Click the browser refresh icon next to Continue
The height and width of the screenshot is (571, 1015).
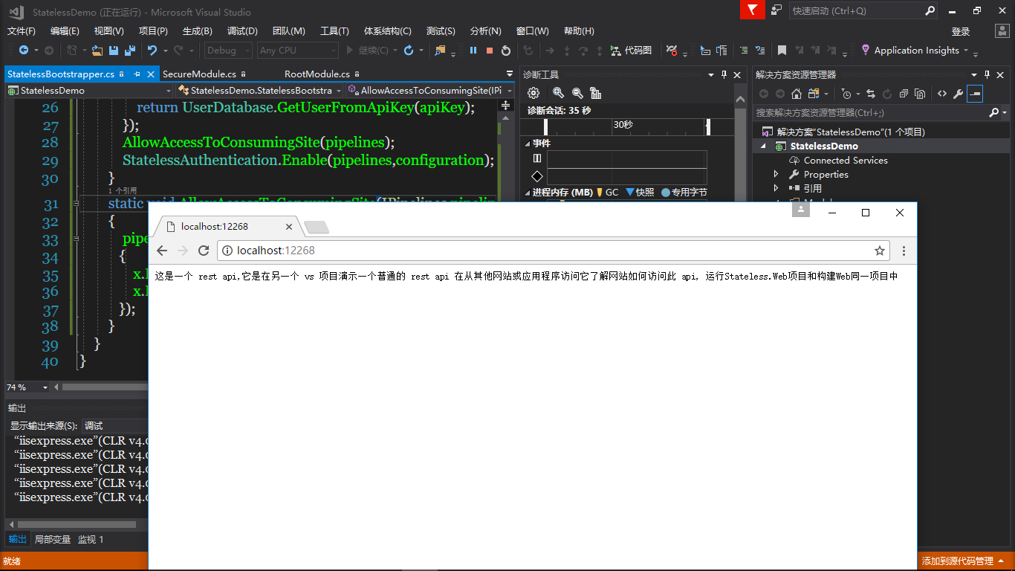409,51
